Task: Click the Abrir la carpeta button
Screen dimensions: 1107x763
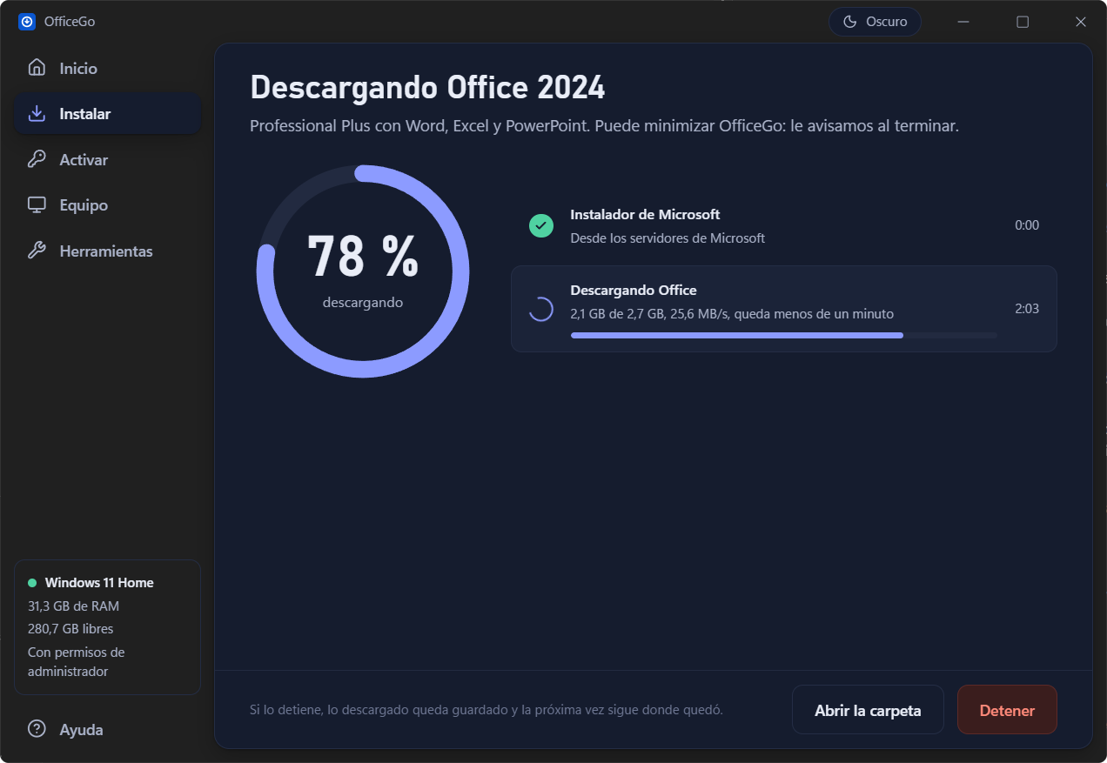Action: pyautogui.click(x=868, y=710)
